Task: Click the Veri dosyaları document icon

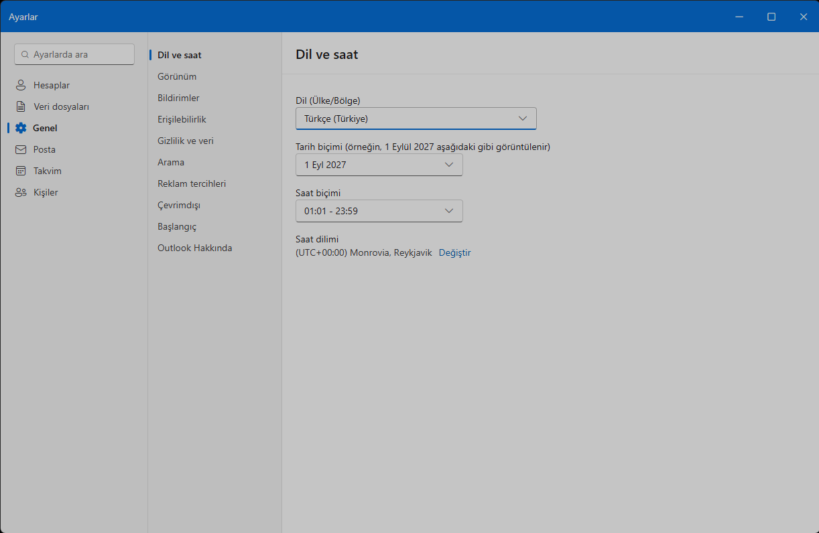Action: click(21, 106)
